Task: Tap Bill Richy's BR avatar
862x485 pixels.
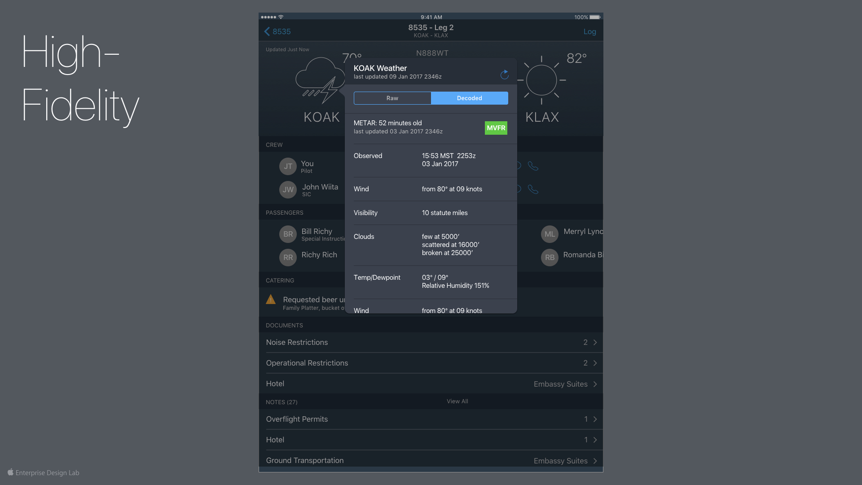Action: (288, 234)
